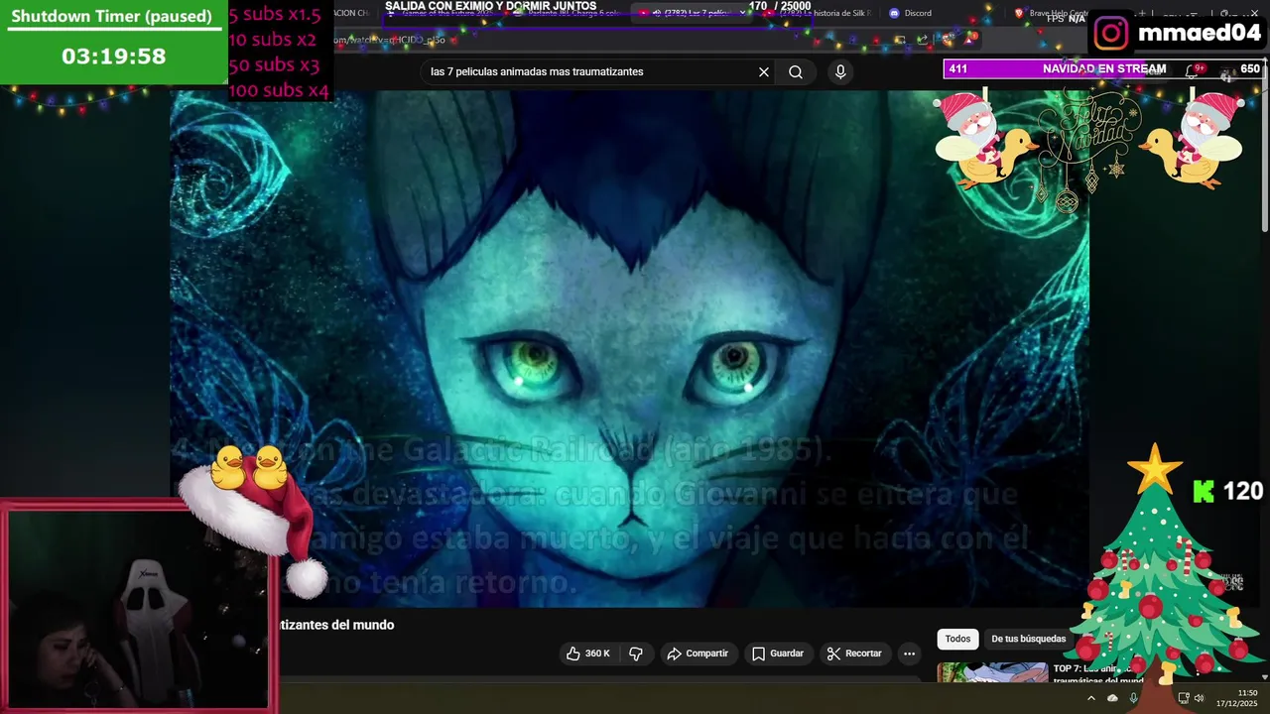1270x714 pixels.
Task: Show hidden icons in the system tray
Action: click(x=1090, y=698)
